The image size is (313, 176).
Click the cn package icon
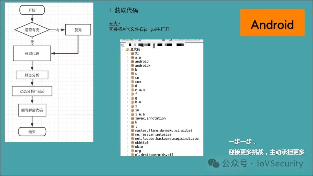pos(132,78)
